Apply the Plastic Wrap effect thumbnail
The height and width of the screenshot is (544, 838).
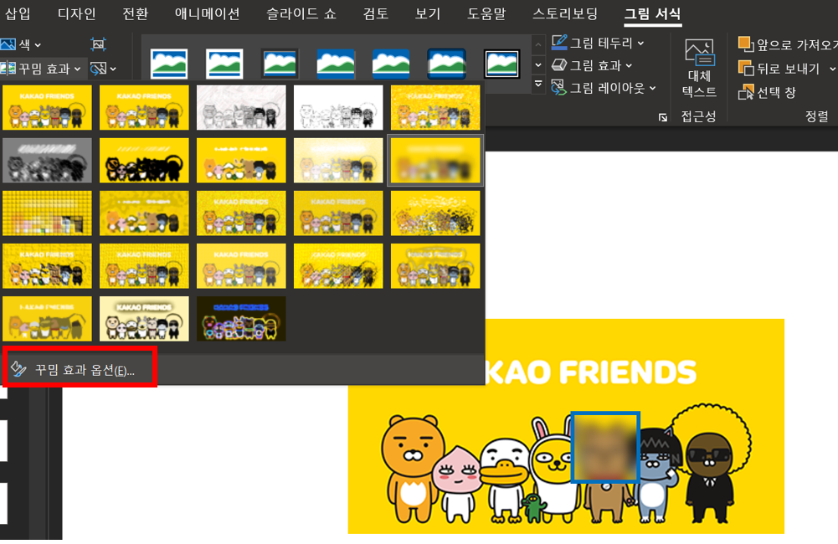click(435, 266)
